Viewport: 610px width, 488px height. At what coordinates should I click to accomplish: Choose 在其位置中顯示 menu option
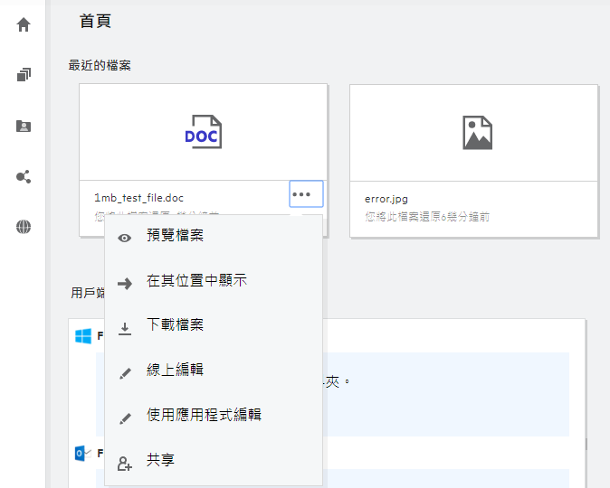(x=196, y=281)
